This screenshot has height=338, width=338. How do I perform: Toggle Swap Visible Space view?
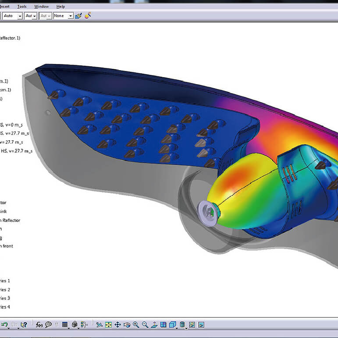[201, 325]
